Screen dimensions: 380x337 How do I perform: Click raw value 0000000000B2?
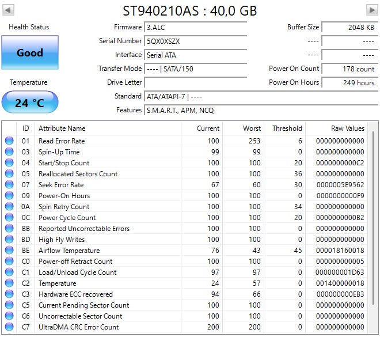point(340,218)
